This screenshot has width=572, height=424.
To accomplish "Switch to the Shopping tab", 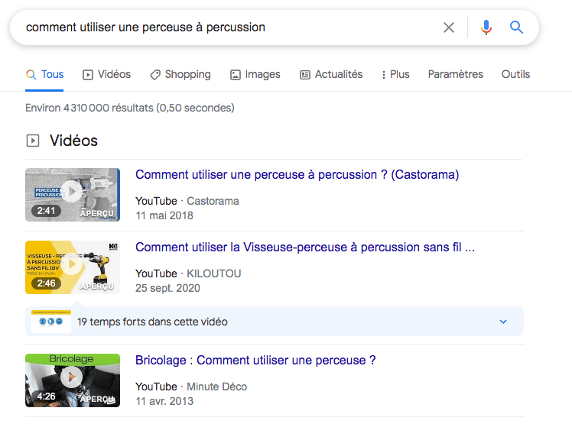I will (x=180, y=74).
